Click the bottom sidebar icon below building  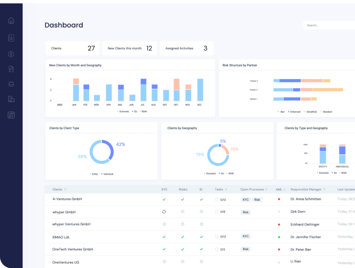11,115
